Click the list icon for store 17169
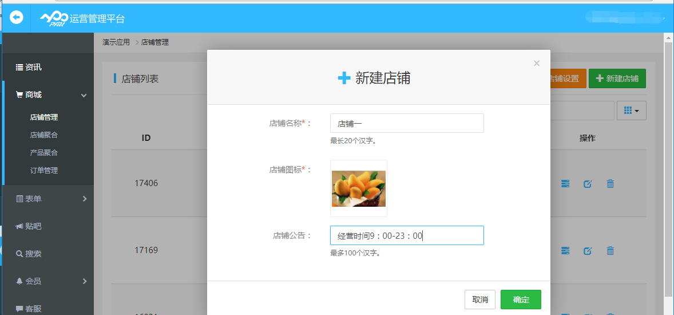Screen dimensions: 674x315 [x=565, y=251]
